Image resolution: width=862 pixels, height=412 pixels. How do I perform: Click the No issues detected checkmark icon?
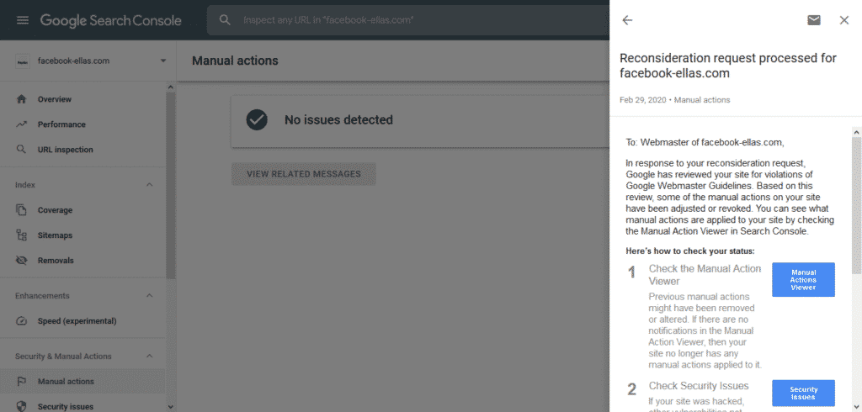click(x=257, y=119)
